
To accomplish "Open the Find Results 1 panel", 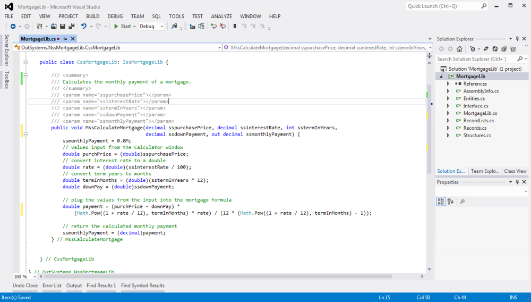I will 101,286.
